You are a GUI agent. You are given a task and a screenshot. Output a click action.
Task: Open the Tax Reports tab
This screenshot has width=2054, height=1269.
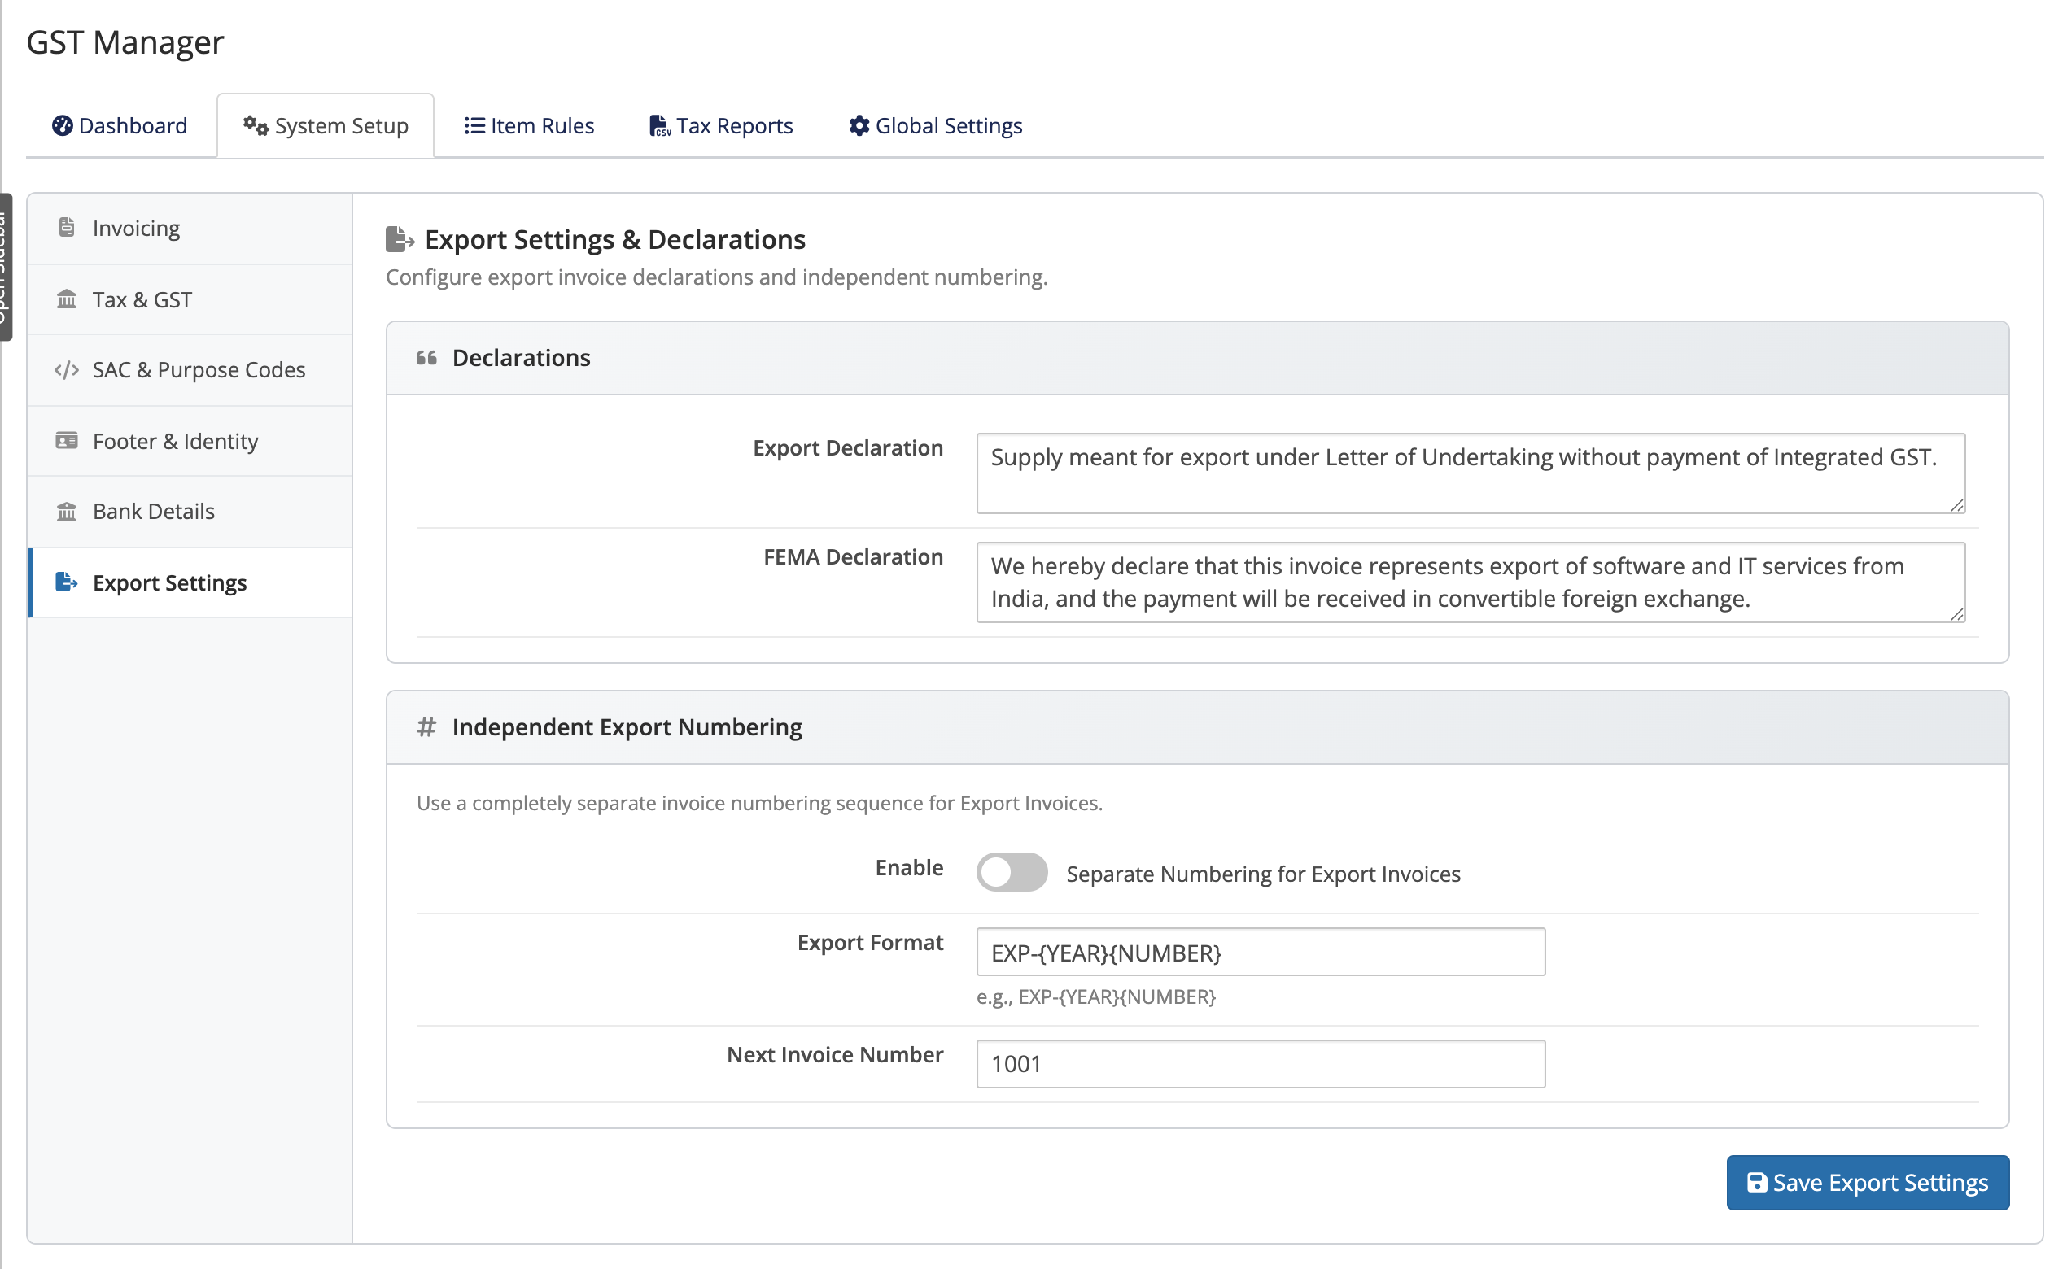tap(721, 126)
